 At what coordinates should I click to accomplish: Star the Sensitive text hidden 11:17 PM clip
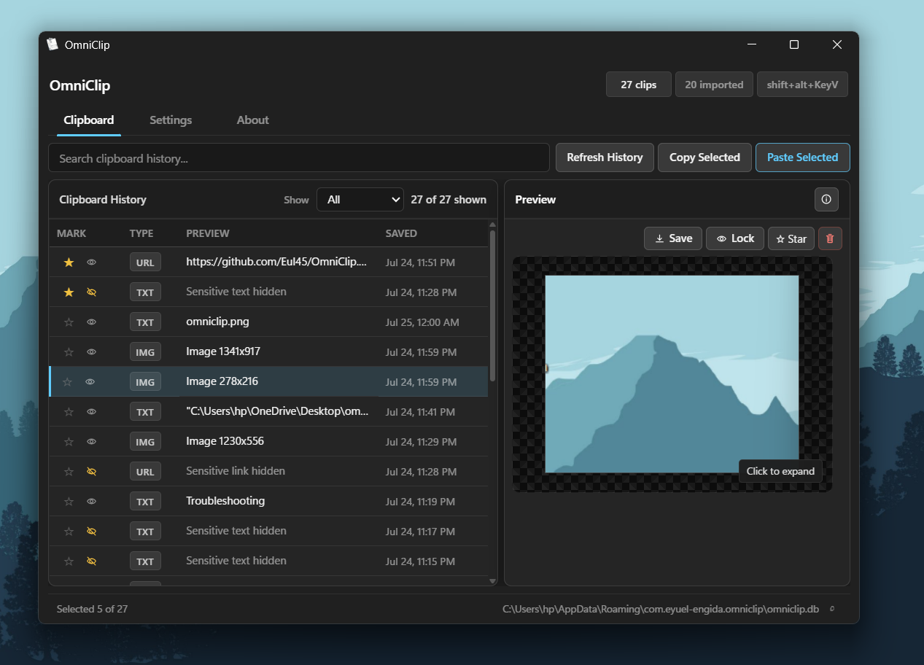[69, 531]
